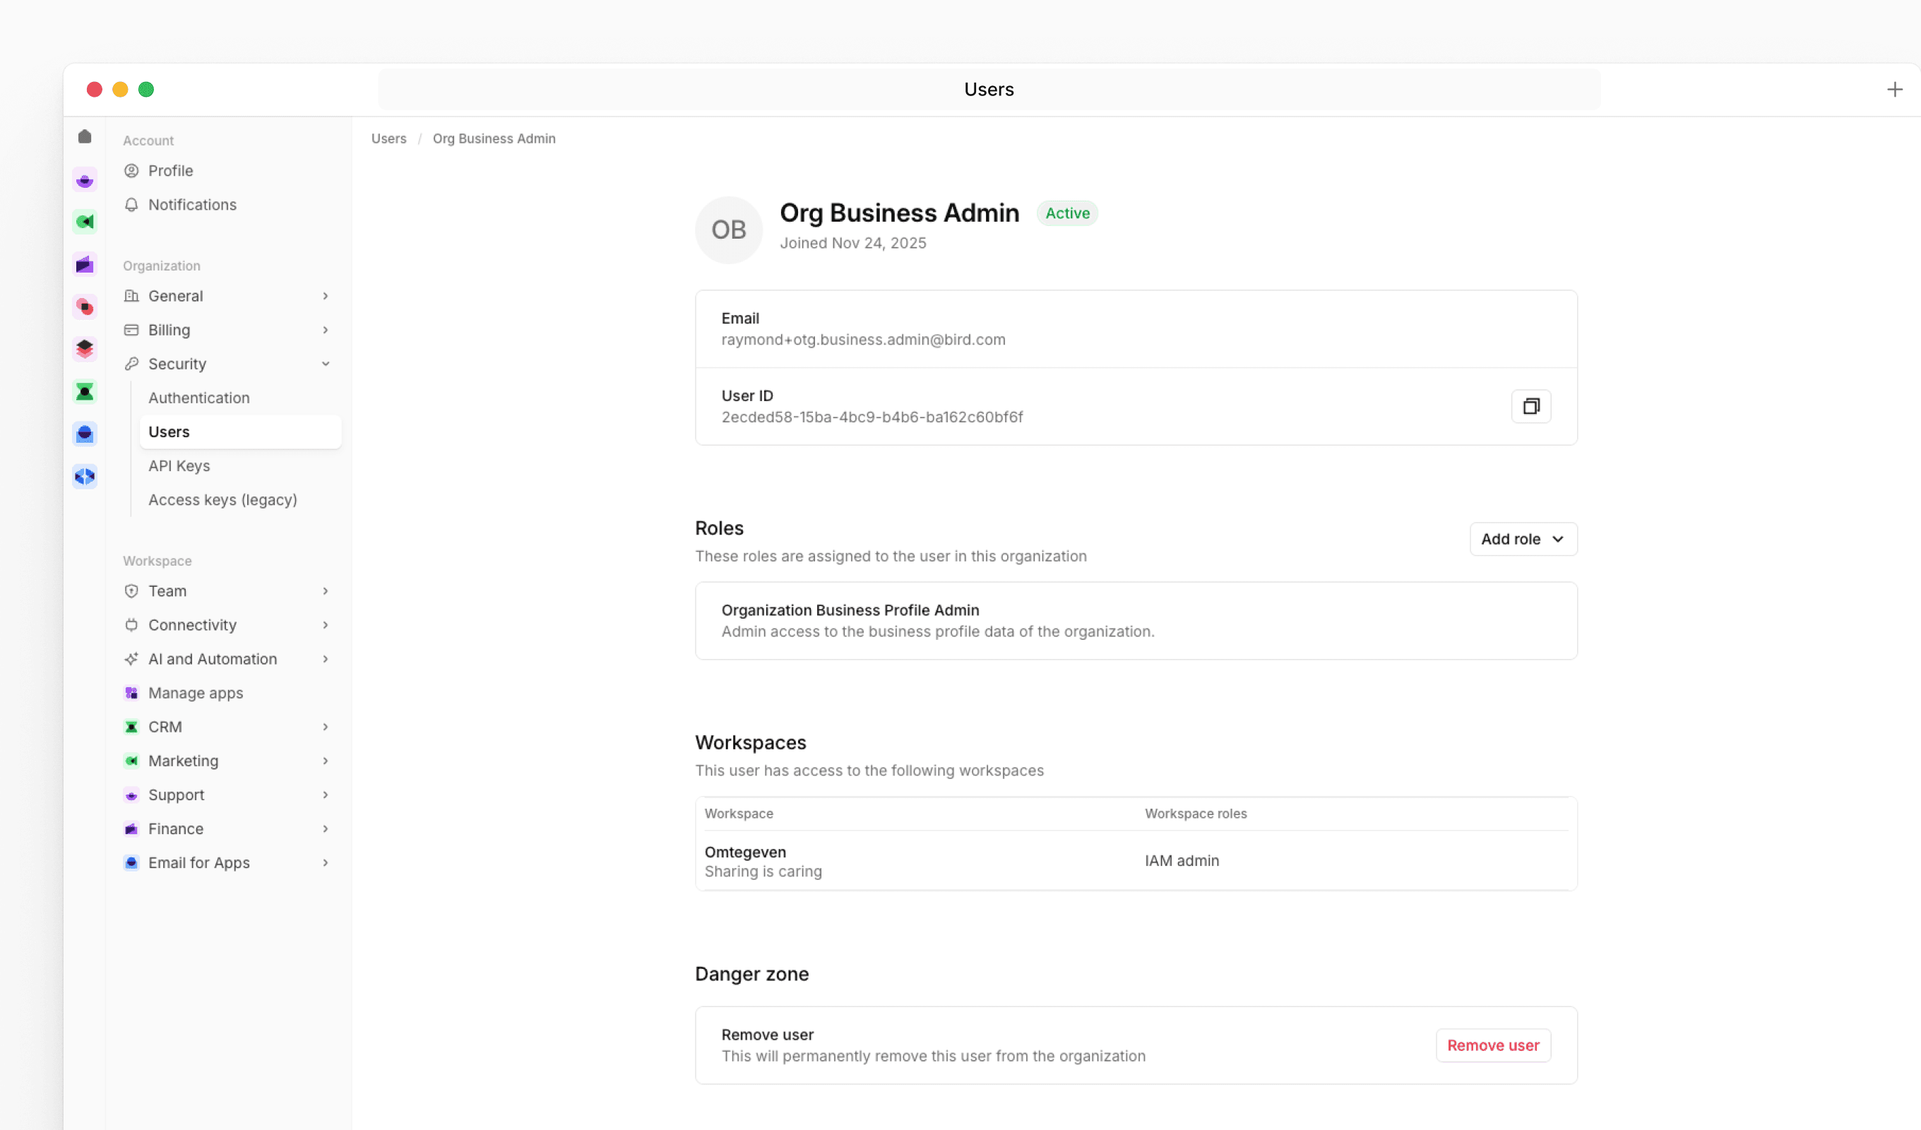Go back via Users breadcrumb link

(388, 138)
